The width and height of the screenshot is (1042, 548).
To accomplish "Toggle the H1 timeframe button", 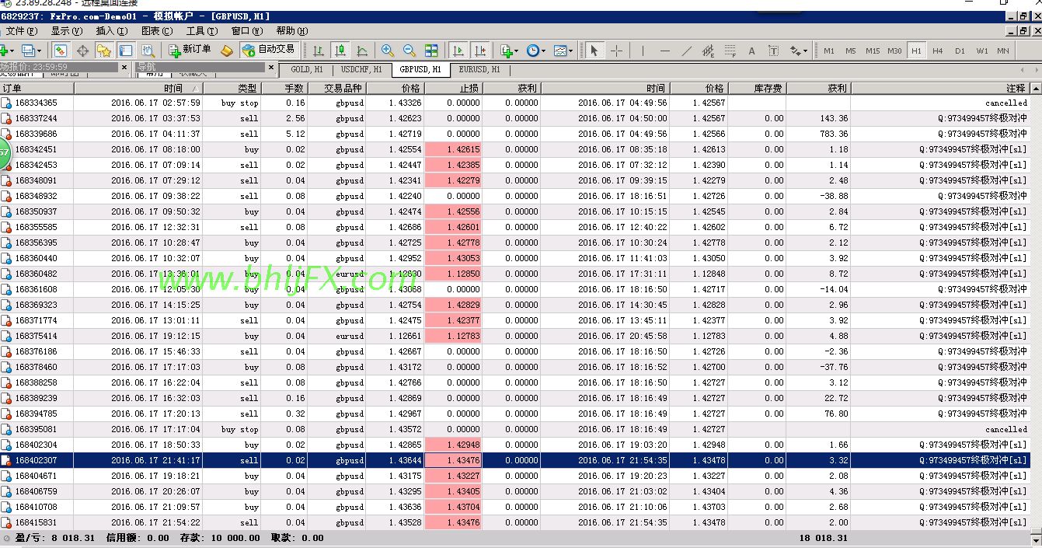I will 916,51.
